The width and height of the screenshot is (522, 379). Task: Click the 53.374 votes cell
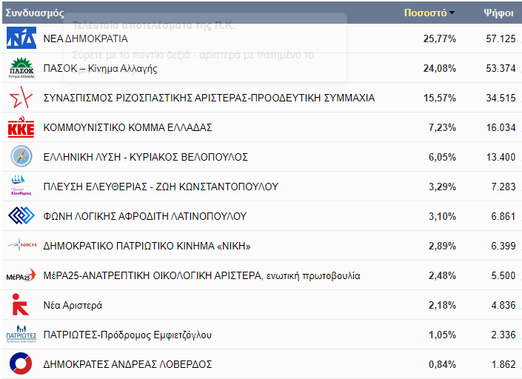501,69
